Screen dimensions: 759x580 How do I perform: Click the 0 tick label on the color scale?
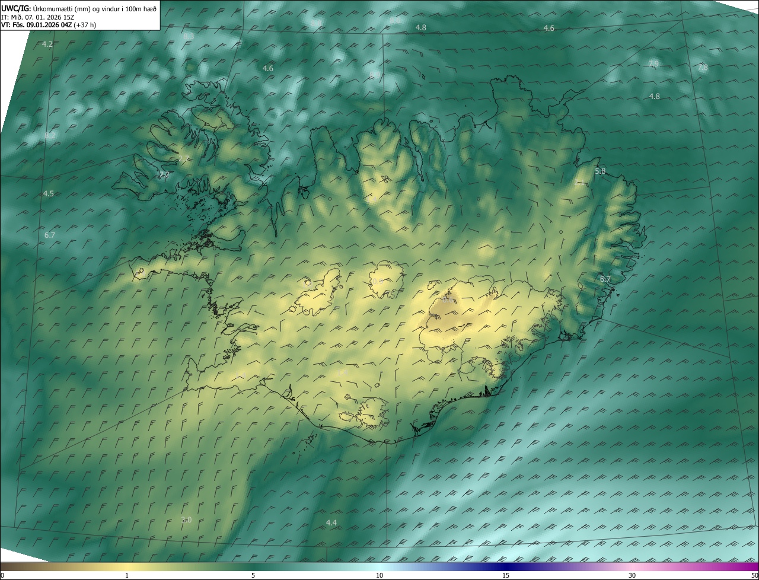2,575
